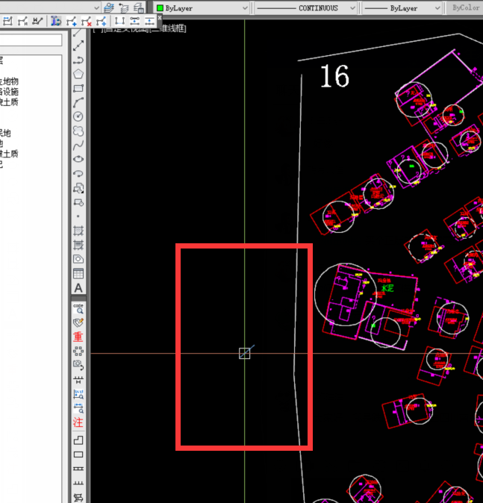This screenshot has width=483, height=503.
Task: Click the ByColor plot style box
Action: [x=467, y=8]
